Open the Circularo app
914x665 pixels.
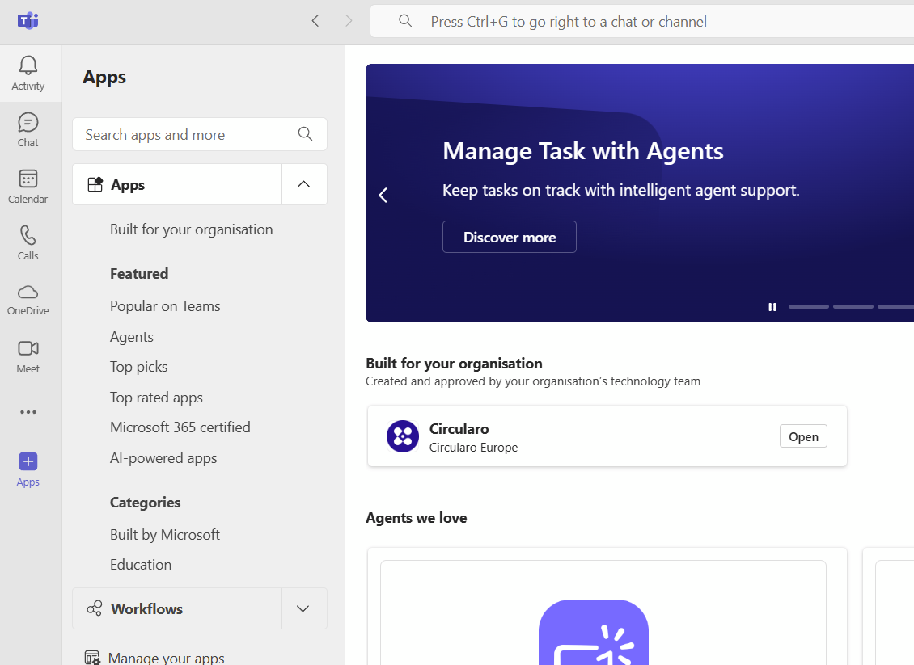point(803,436)
